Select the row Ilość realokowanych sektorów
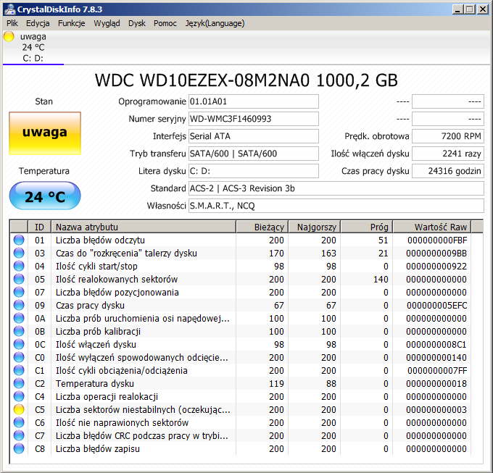Image resolution: width=493 pixels, height=473 pixels. (x=241, y=279)
